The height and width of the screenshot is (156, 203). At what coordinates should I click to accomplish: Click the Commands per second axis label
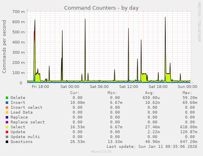click(4, 46)
